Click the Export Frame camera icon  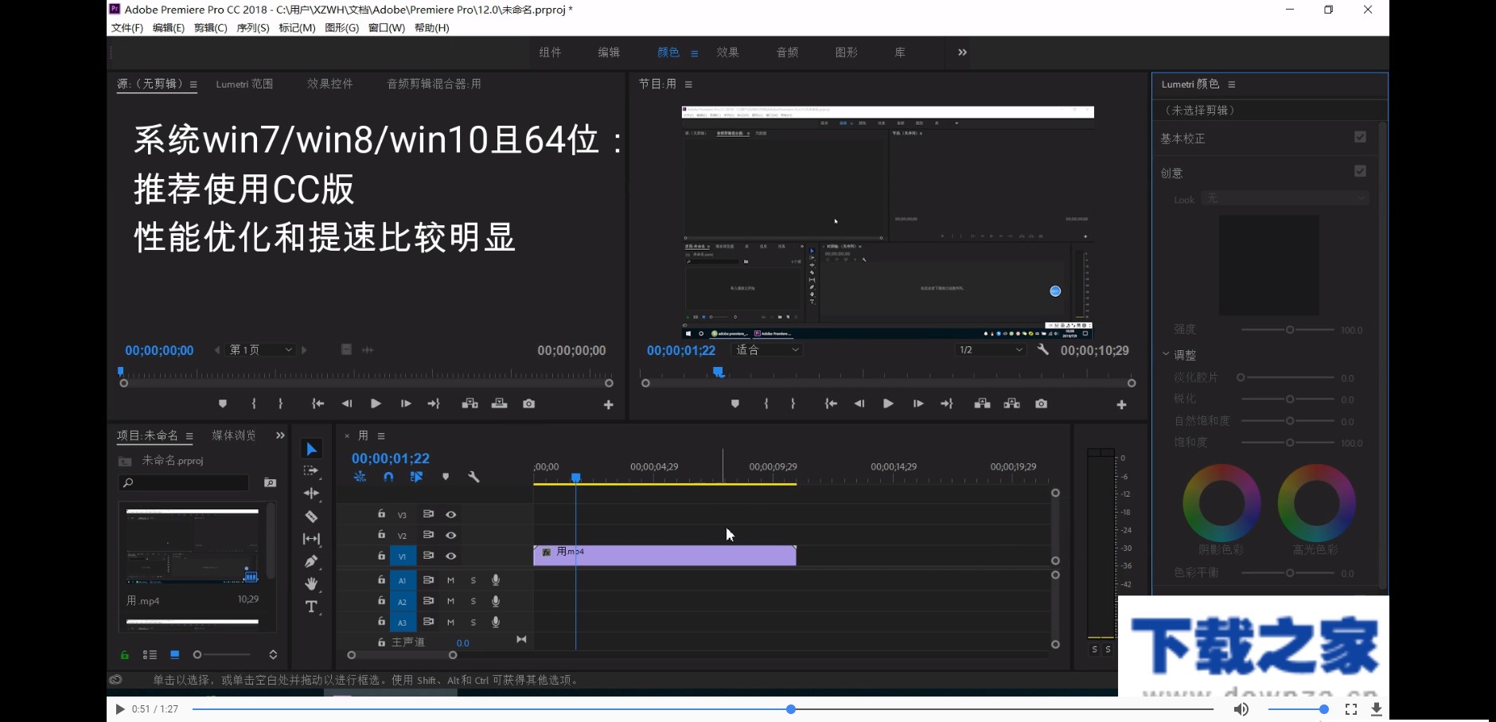point(1042,404)
